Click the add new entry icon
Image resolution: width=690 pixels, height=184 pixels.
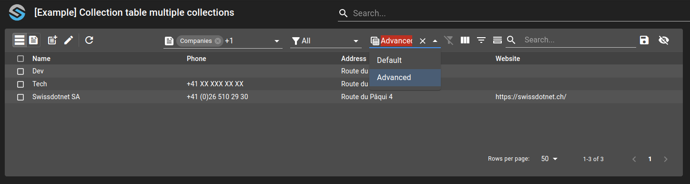pyautogui.click(x=52, y=40)
